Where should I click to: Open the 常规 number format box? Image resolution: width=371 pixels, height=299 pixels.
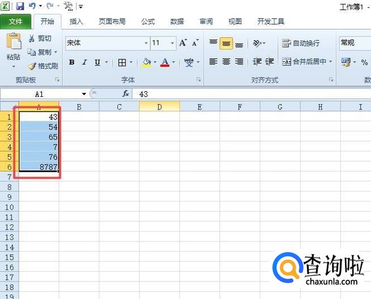coord(355,43)
